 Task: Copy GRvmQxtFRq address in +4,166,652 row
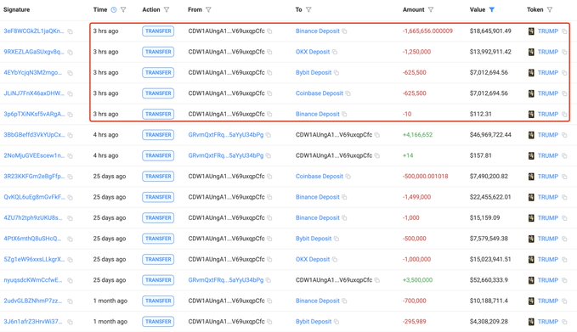(269, 135)
